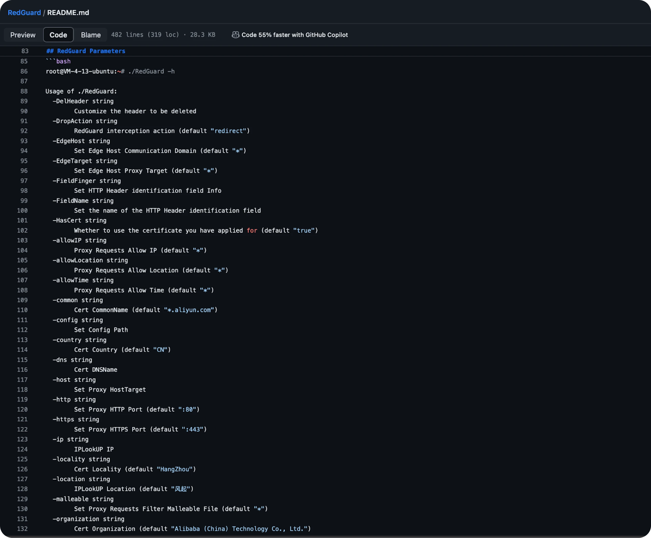
Task: Click the sticky '## RedGuard Parameters' heading line
Action: coord(85,51)
